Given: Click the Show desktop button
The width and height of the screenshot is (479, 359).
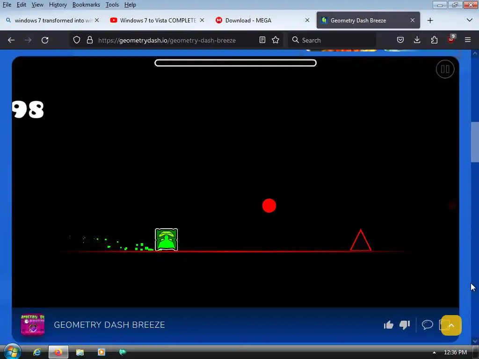Looking at the screenshot, I should [x=476, y=352].
